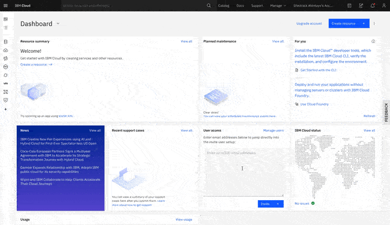Open Coca-Cola European Partners news item
The width and height of the screenshot is (390, 225).
pyautogui.click(x=56, y=155)
